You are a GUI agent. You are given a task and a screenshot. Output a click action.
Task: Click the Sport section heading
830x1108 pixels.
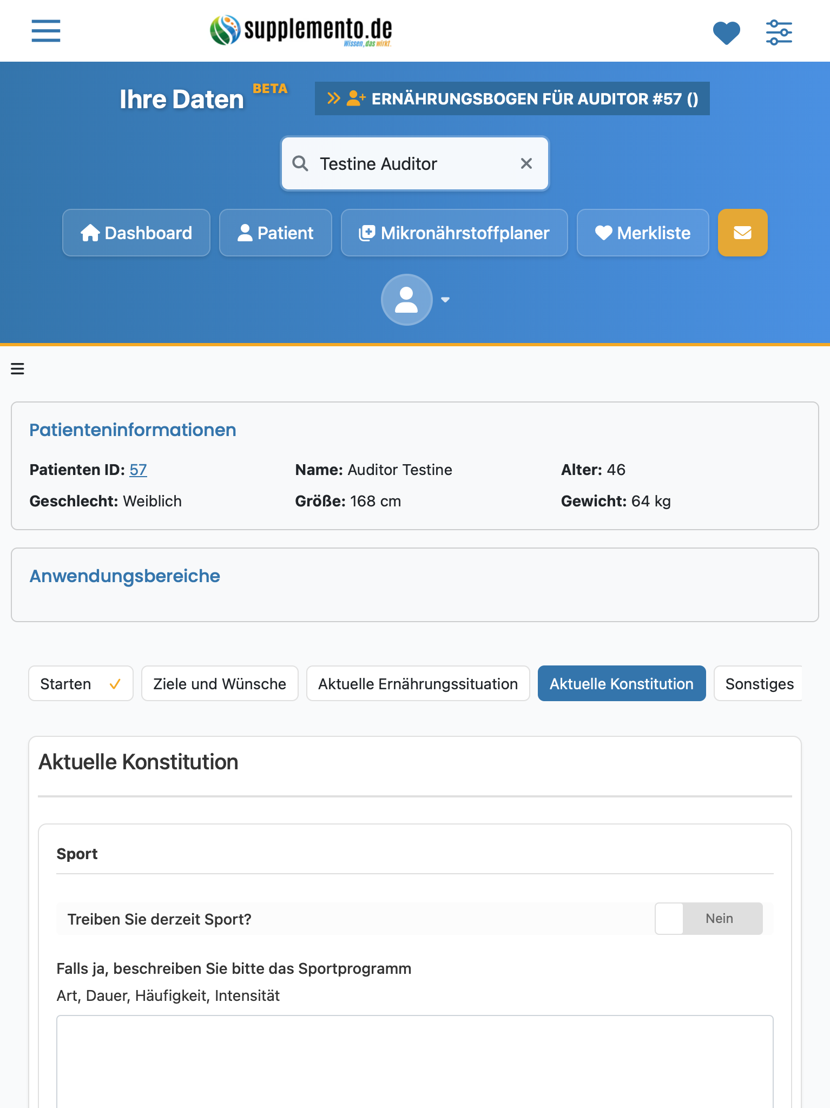point(77,854)
